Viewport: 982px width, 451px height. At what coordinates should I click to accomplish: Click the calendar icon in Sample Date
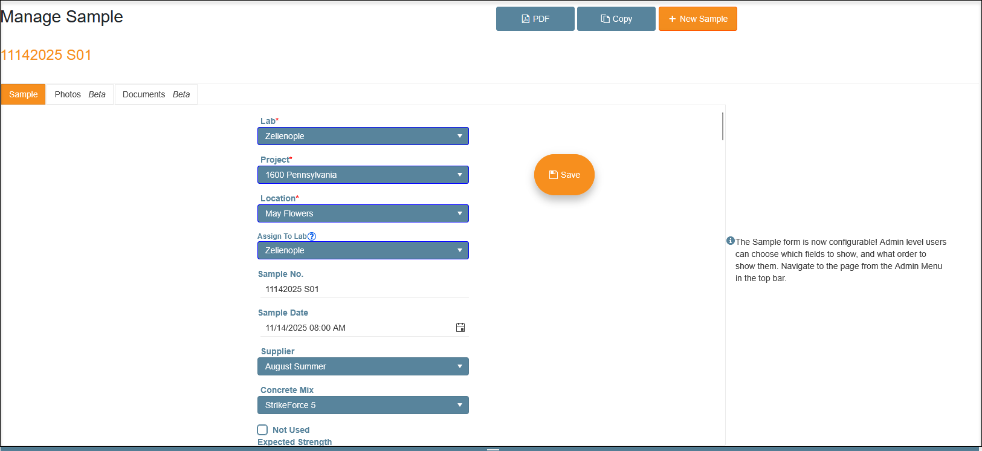[460, 328]
